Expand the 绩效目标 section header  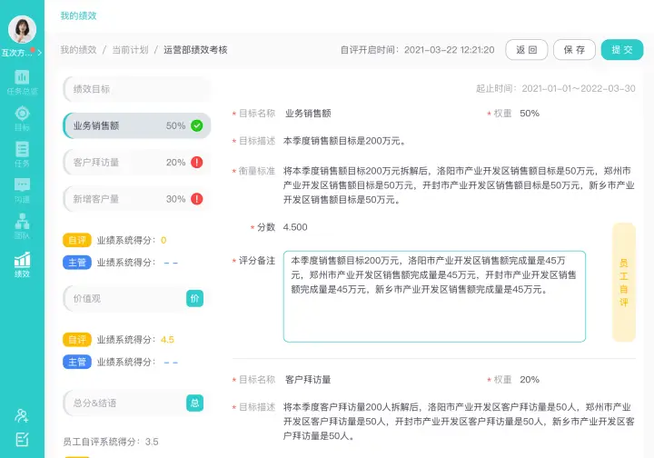136,89
